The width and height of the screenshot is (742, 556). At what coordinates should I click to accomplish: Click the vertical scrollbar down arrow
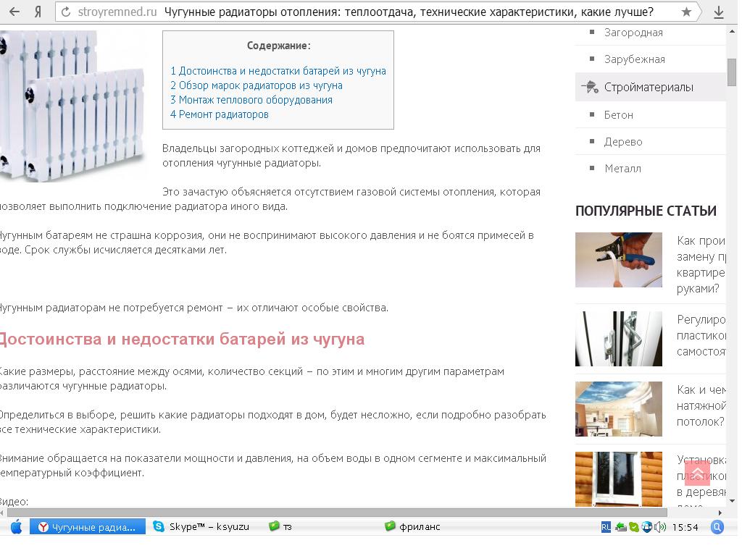[x=732, y=501]
